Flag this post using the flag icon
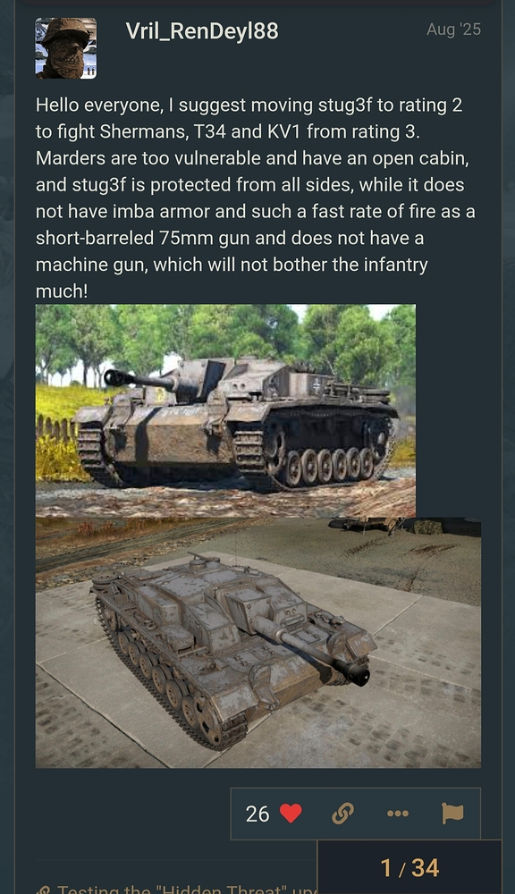The width and height of the screenshot is (515, 894). tap(452, 813)
